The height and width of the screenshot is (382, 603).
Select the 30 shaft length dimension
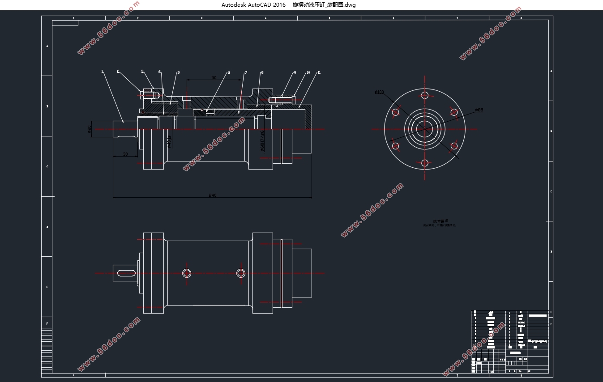point(125,154)
